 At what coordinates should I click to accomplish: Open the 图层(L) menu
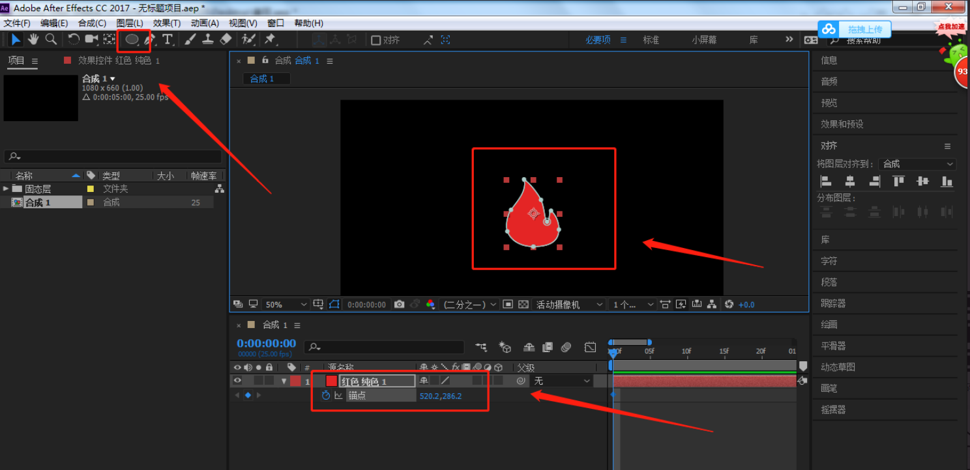click(x=129, y=23)
